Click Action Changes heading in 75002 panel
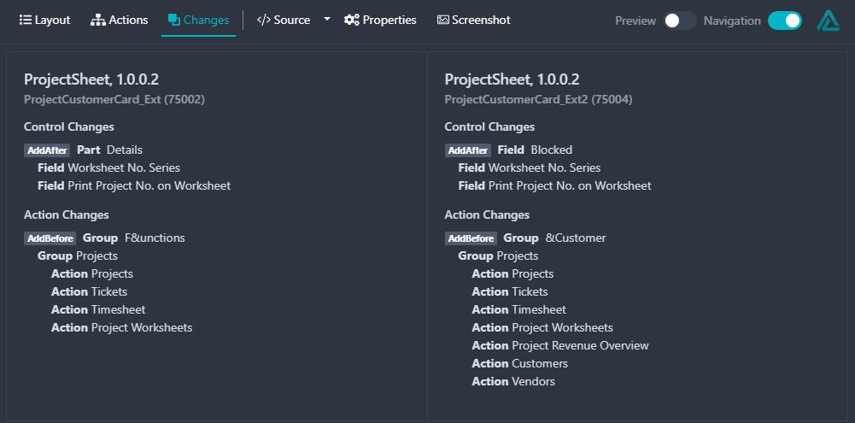Viewport: 855px width, 423px height. click(67, 215)
